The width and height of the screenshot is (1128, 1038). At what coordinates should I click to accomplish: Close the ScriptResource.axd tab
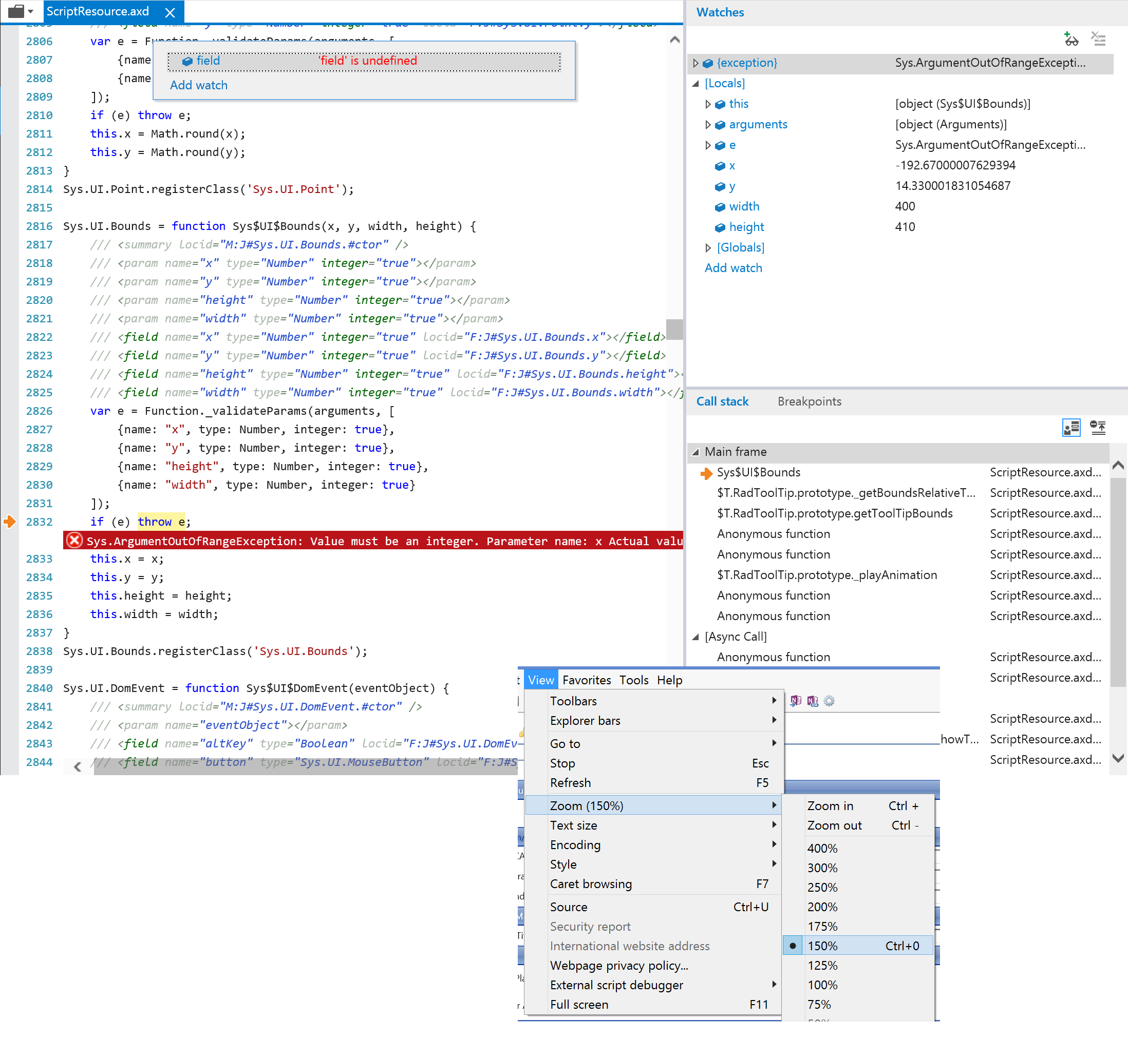tap(170, 12)
